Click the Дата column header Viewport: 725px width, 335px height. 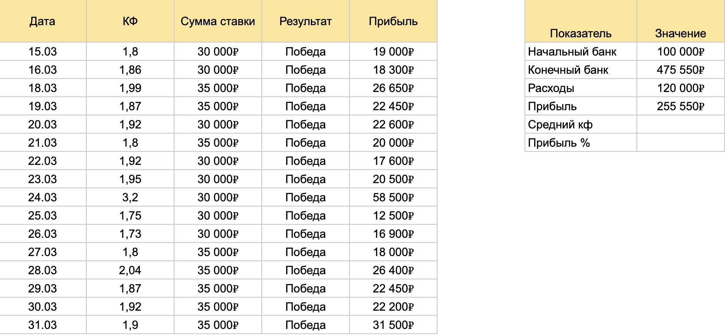[x=43, y=21]
